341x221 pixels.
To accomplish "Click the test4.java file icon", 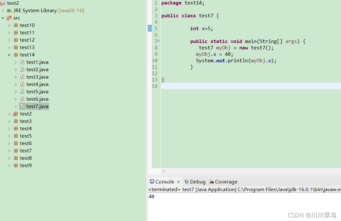I will tap(22, 84).
